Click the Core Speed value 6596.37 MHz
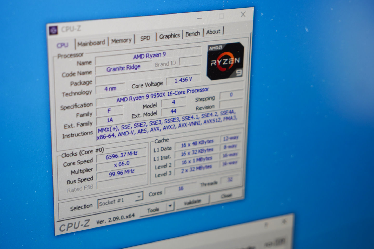This screenshot has width=374, height=249. pyautogui.click(x=121, y=155)
